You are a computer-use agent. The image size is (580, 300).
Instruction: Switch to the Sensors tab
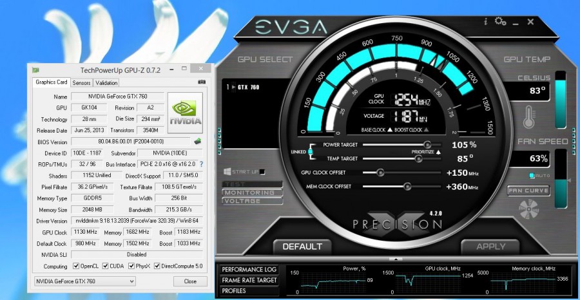81,83
